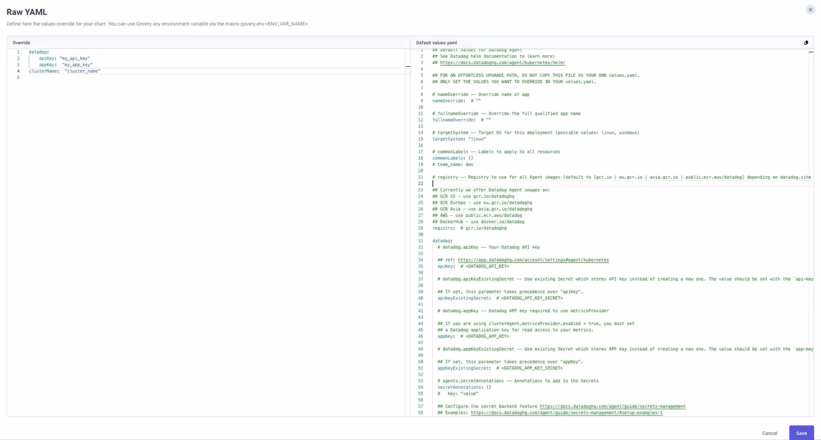Click the empty override line 5
Image resolution: width=821 pixels, height=440 pixels.
point(120,78)
